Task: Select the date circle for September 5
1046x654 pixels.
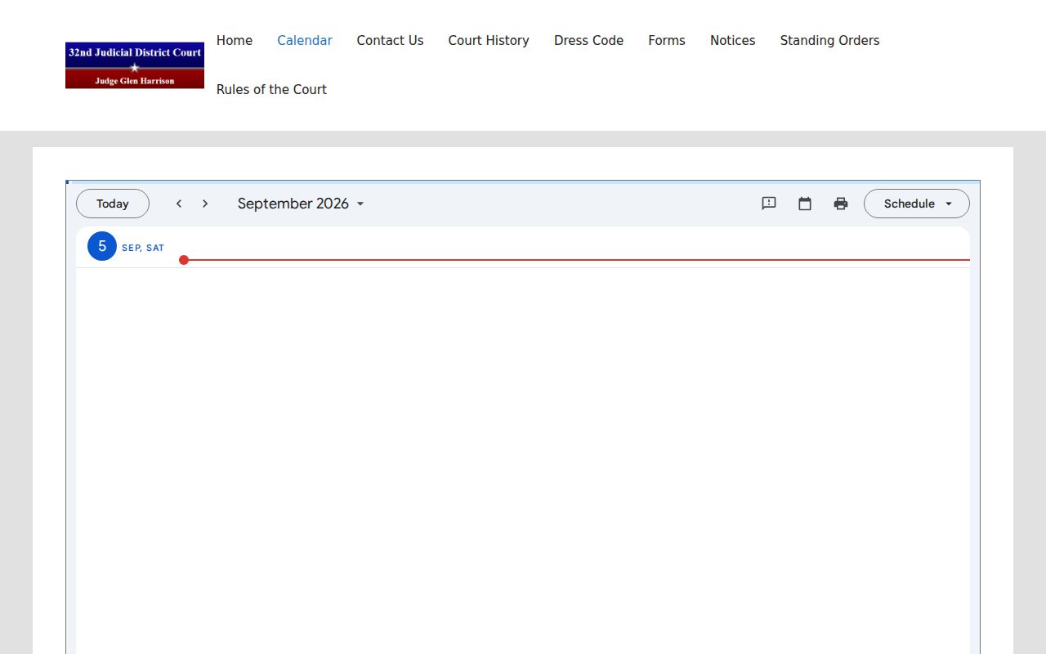Action: (102, 246)
